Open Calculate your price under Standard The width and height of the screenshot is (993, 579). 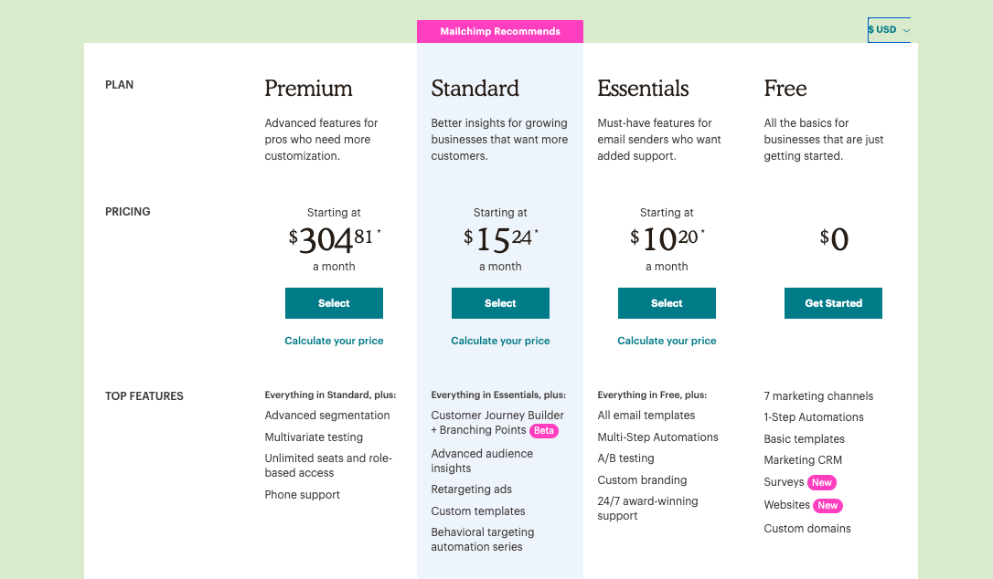click(500, 341)
